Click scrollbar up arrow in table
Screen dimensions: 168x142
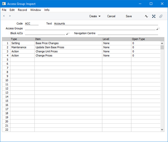162,43
